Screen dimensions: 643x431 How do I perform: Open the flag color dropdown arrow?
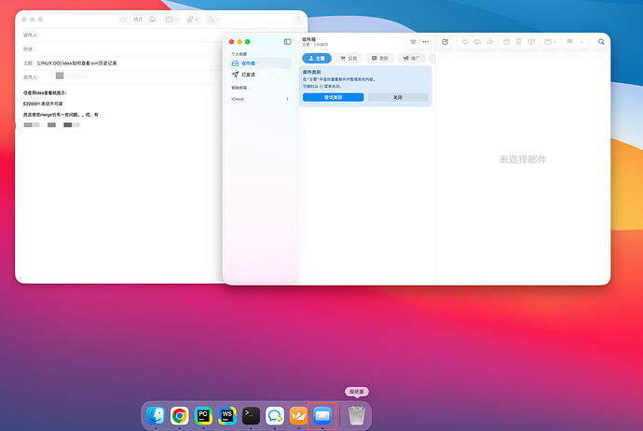click(581, 42)
